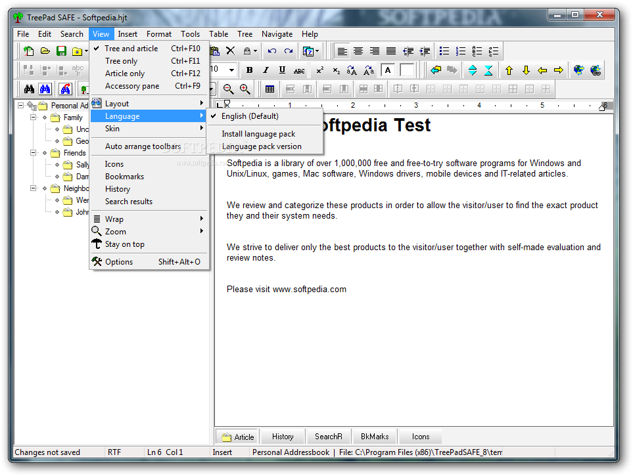Collapse the Neighbors tree node
This screenshot has height=476, width=633.
[33, 188]
